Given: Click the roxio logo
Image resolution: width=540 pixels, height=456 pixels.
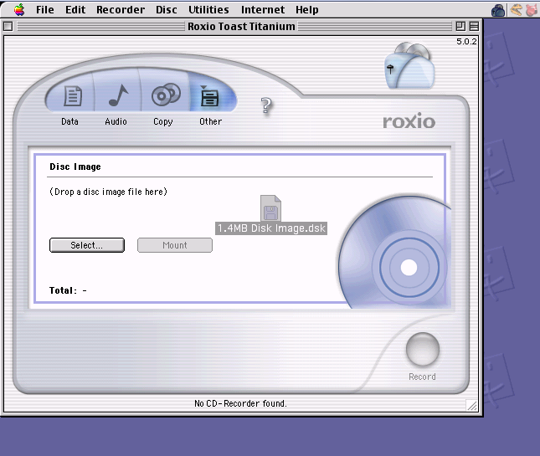Looking at the screenshot, I should (x=409, y=121).
